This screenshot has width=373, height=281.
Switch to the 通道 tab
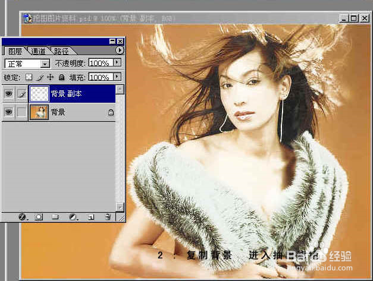[38, 51]
